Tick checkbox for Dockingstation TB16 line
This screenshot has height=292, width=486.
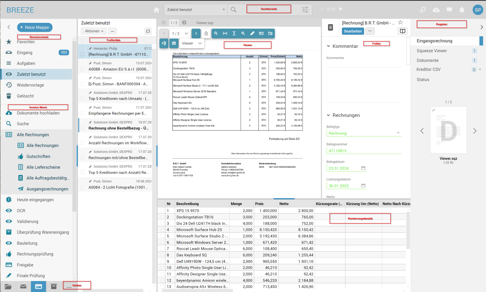point(162,217)
